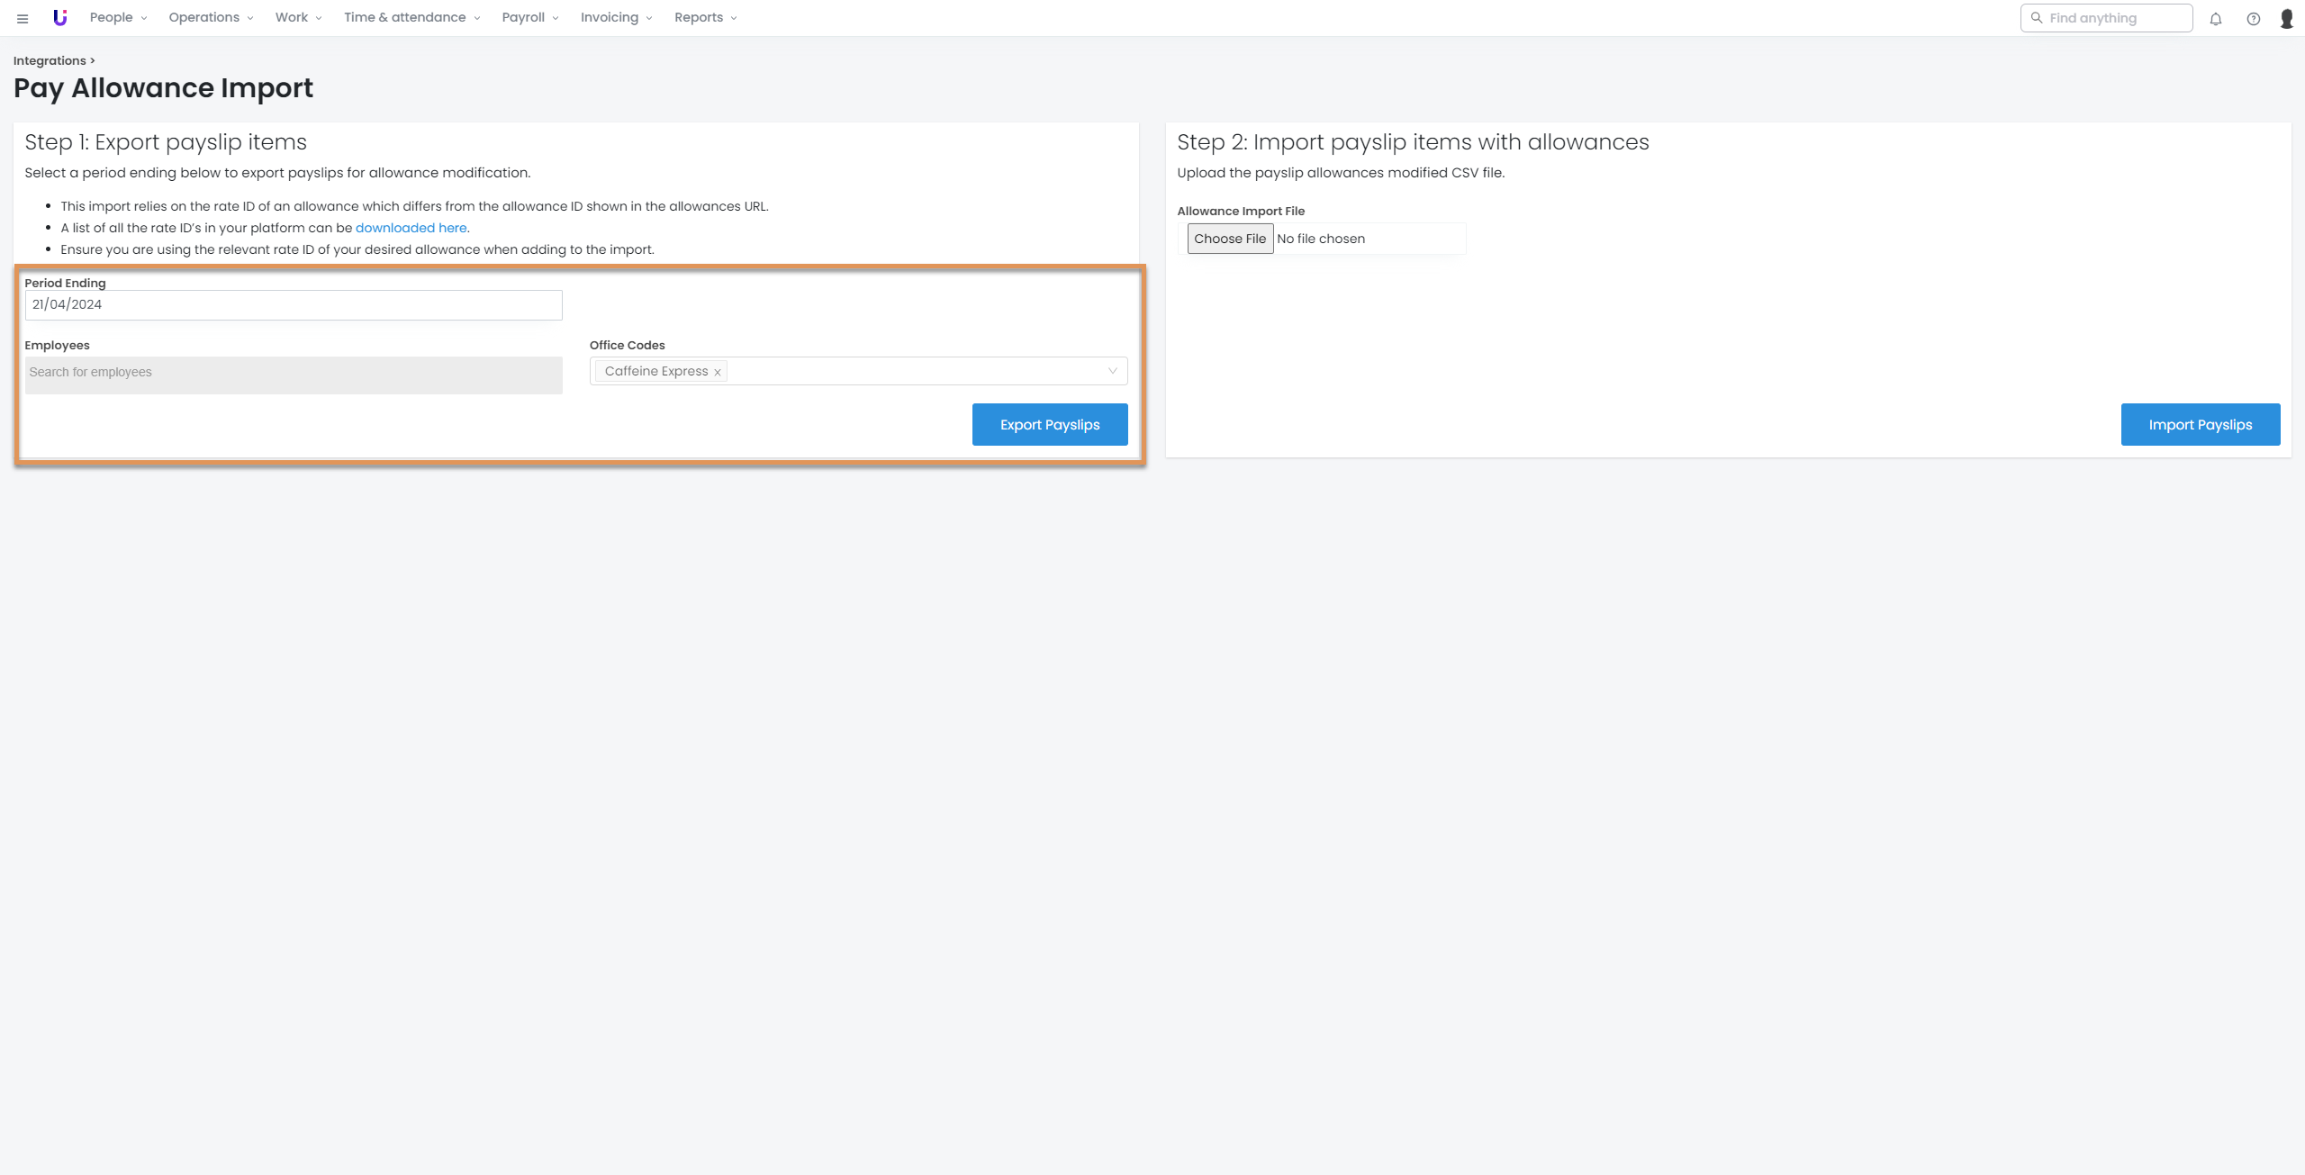Open the downloaded here link
The image size is (2305, 1175).
pos(411,228)
